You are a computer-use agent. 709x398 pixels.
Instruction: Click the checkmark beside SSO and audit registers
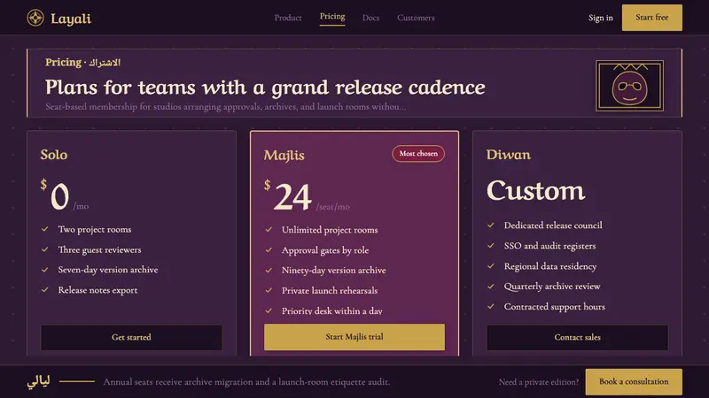pos(491,246)
